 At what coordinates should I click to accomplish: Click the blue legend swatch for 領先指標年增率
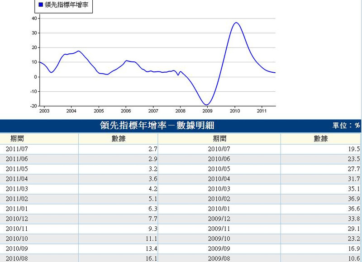[x=41, y=5]
